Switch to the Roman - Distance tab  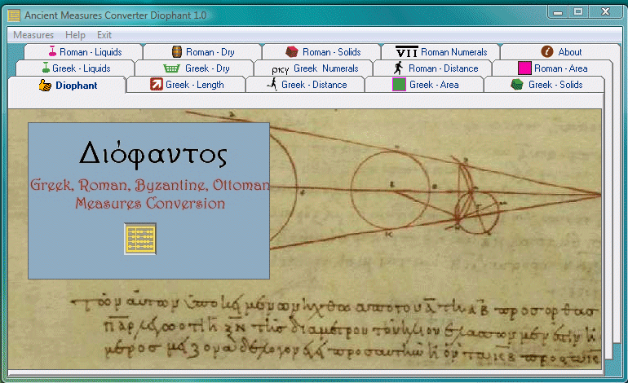coord(432,68)
